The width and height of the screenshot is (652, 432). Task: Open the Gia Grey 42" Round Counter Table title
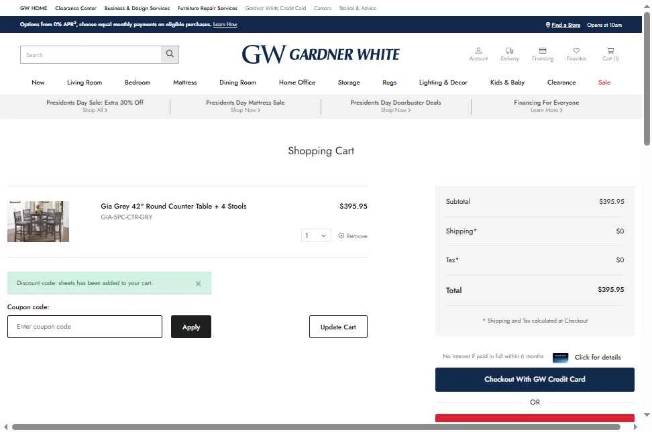coord(173,206)
